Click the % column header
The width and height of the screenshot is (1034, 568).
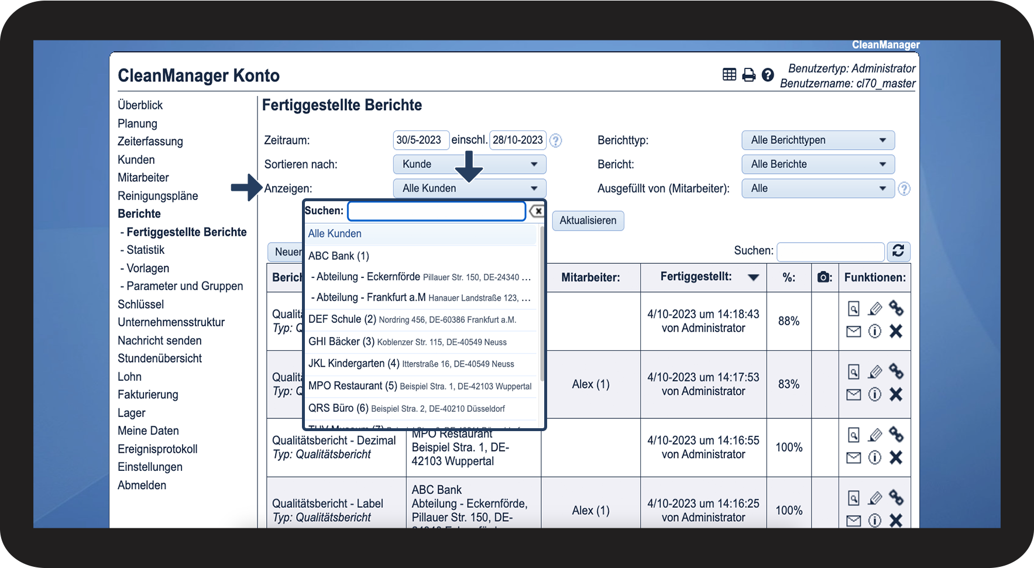[789, 278]
